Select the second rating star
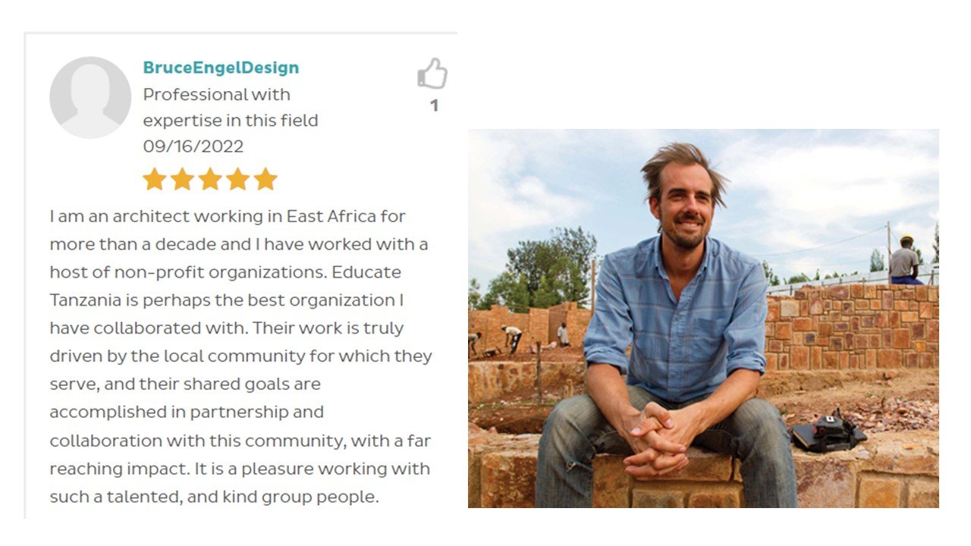 pos(182,180)
